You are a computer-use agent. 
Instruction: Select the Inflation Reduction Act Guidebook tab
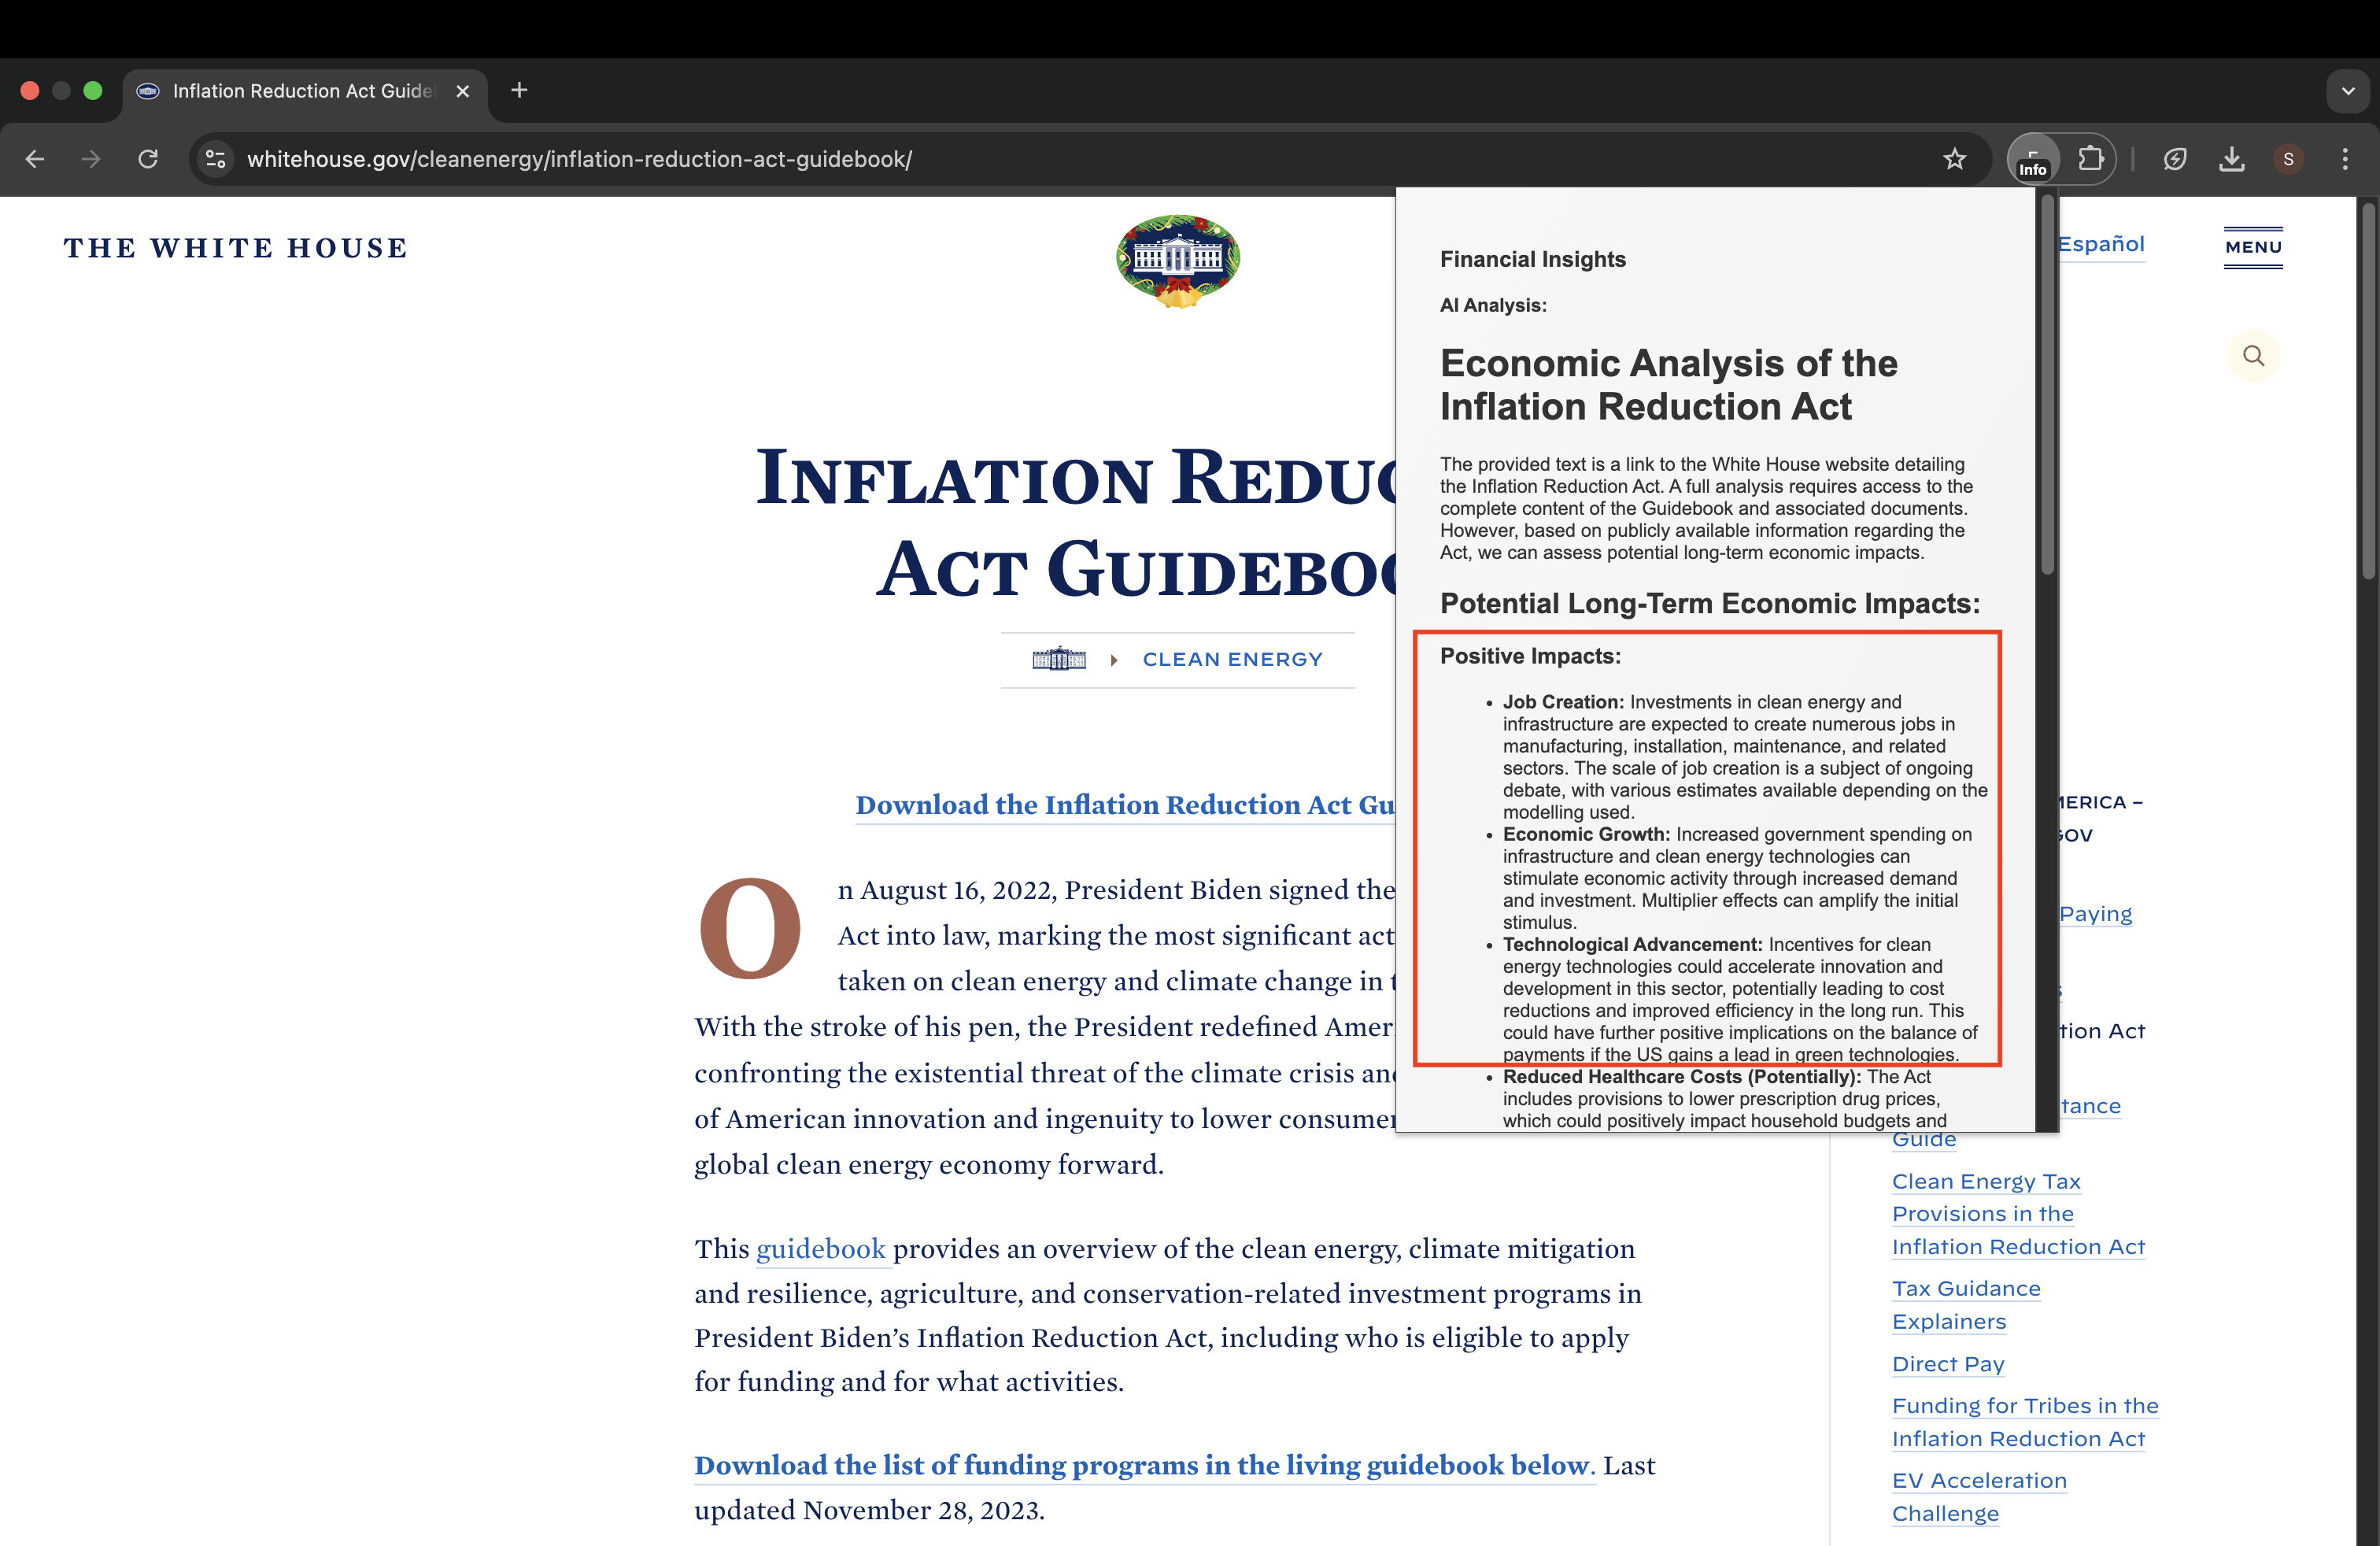pos(302,91)
